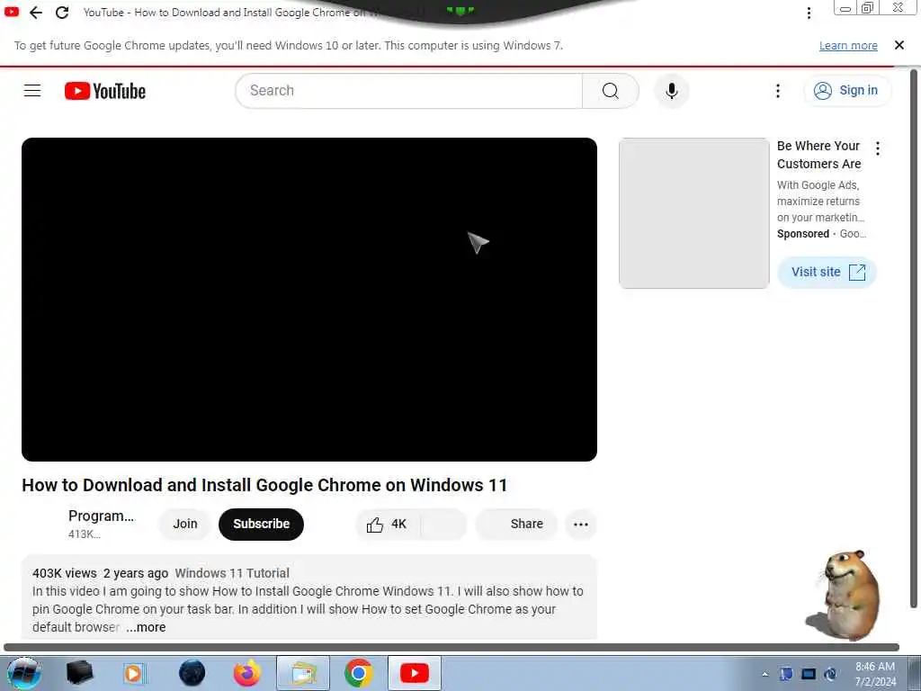Click the flag tray icon
Image resolution: width=921 pixels, height=691 pixels.
[786, 674]
